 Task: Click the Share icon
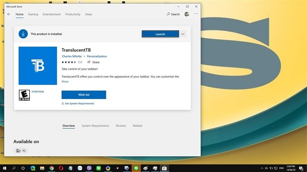pos(89,62)
